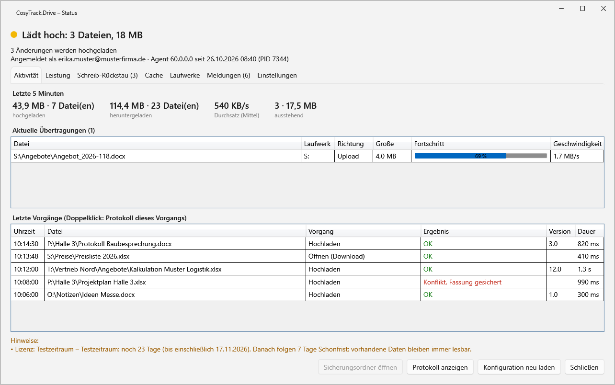Sort transfers by the Richtung column
Screen dimensions: 615x385
coord(353,144)
